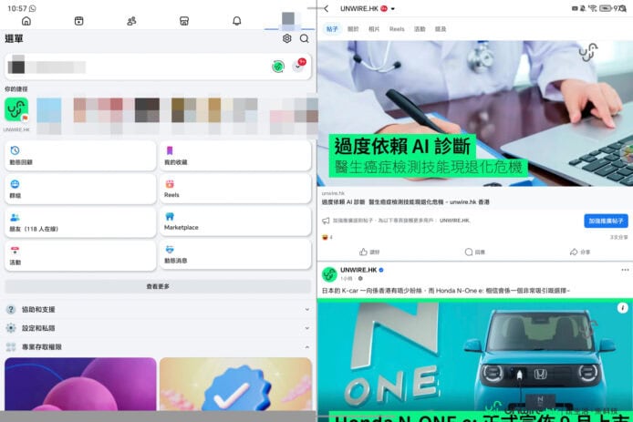The image size is (633, 422).
Task: Click 加強推廣帖子 boost button
Action: (606, 221)
